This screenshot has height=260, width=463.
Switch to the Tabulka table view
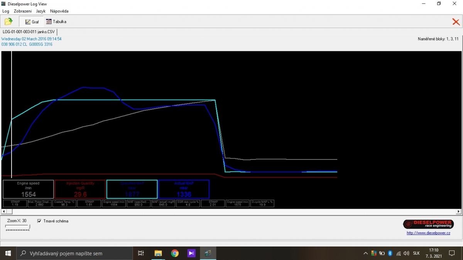coord(56,22)
